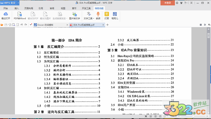
Task: Select the 特色功能 ribbon tab
Action: pos(99,8)
